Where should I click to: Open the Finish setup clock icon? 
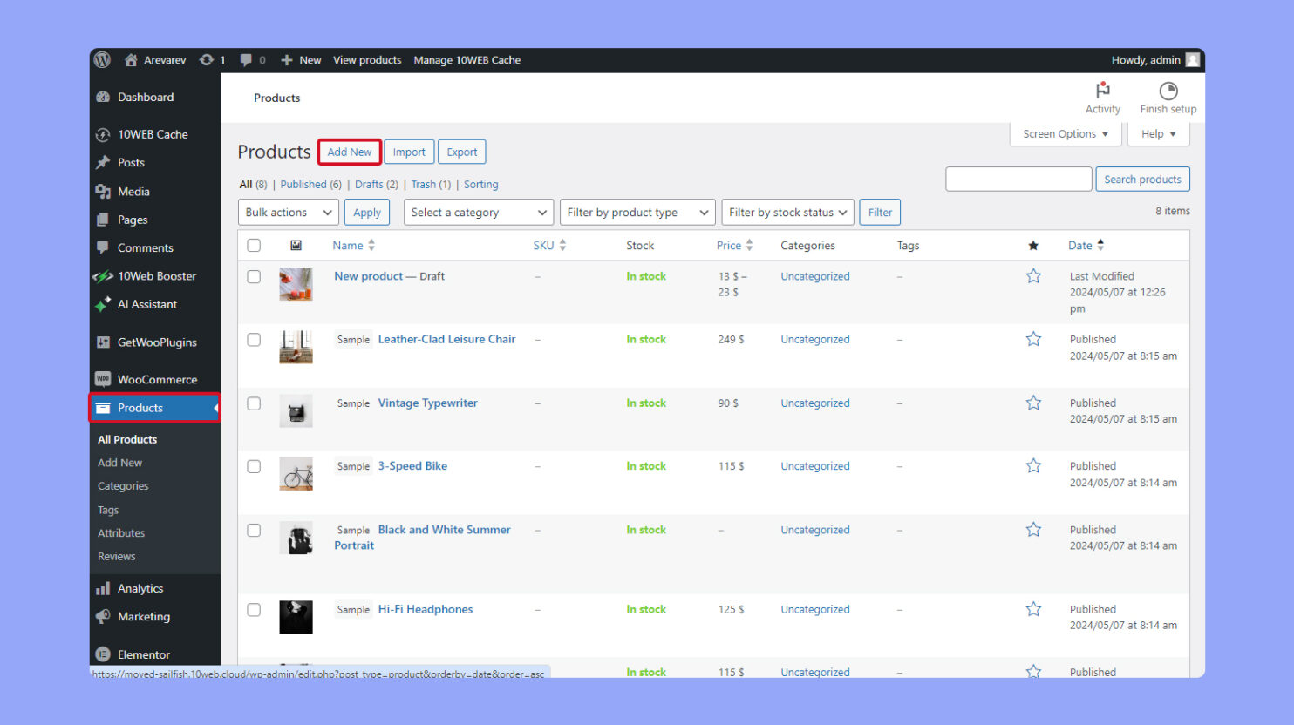(1167, 89)
